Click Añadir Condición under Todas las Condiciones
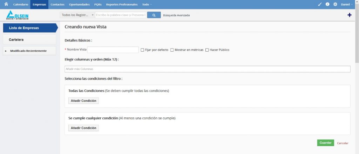The image size is (359, 154). [x=83, y=101]
